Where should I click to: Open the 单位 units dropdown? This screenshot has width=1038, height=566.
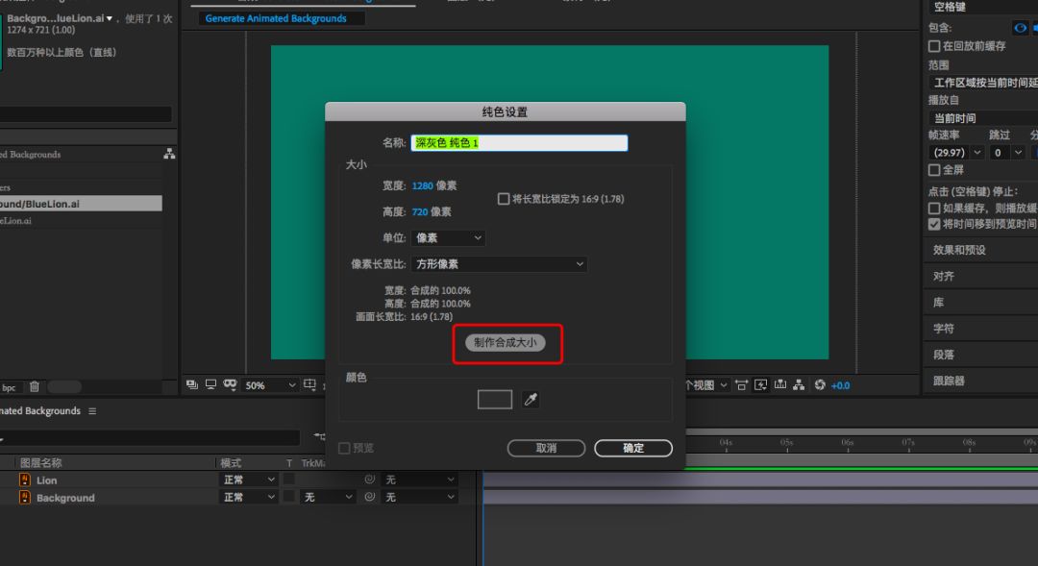(449, 238)
